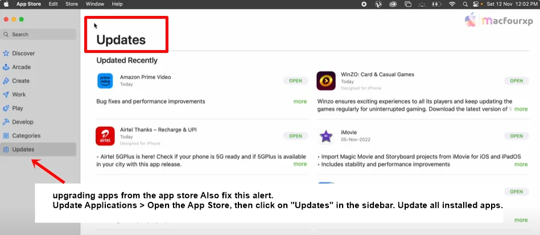Open the Edit menu

53,4
